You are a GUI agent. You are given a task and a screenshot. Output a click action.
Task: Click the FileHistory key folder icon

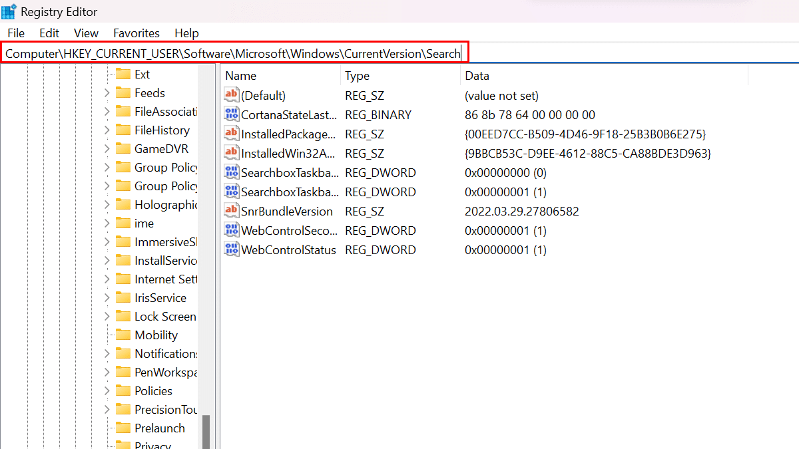123,130
